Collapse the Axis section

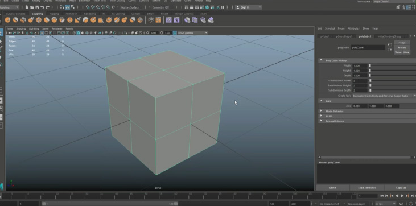tap(322, 101)
